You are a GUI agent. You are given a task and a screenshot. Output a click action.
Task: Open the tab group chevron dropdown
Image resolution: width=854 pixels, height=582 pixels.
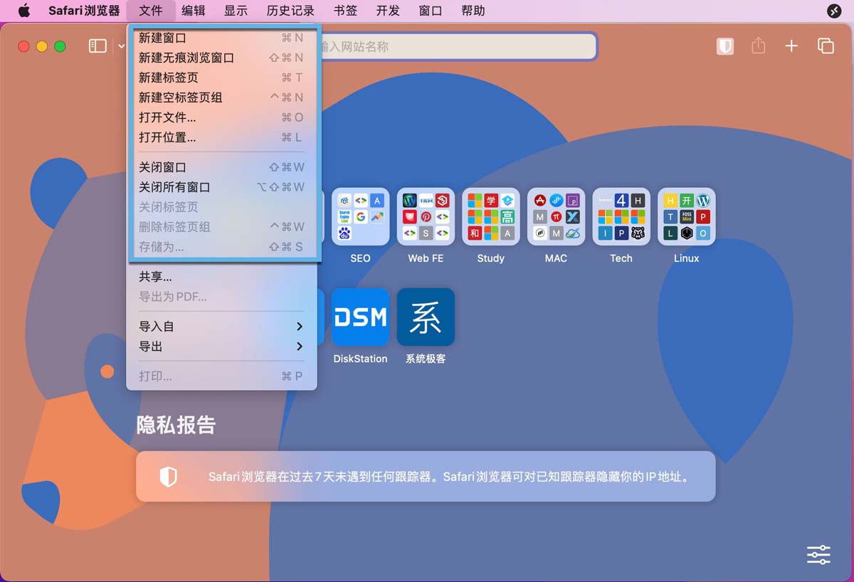(x=120, y=46)
